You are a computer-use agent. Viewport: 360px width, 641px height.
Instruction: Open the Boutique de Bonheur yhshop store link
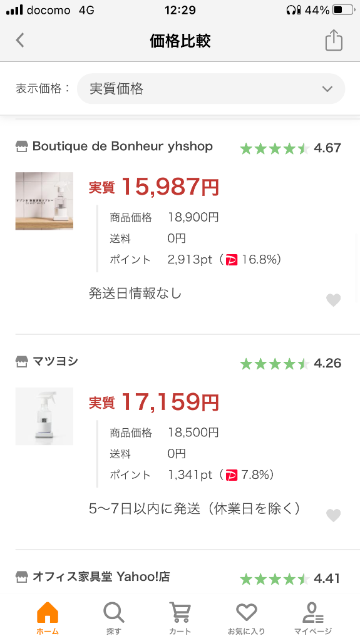122,146
